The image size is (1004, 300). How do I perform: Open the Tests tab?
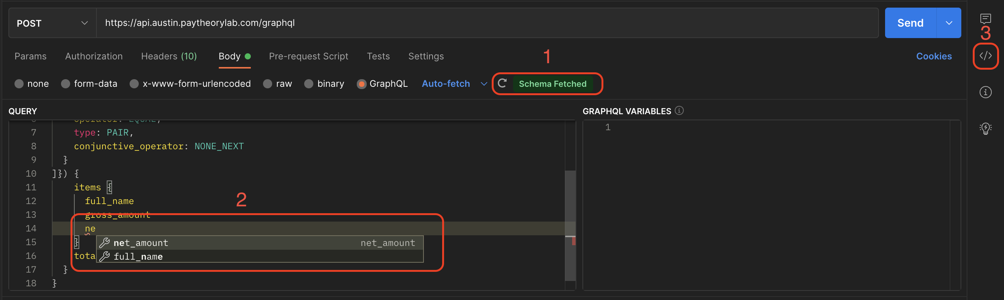tap(378, 56)
